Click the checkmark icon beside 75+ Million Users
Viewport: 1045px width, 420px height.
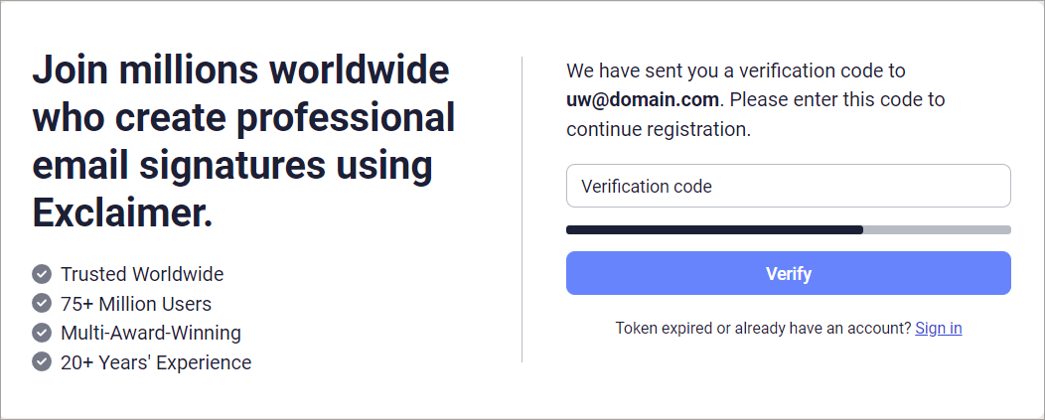coord(42,303)
